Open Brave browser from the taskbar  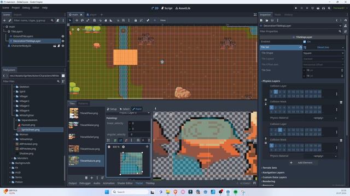[x=176, y=192]
